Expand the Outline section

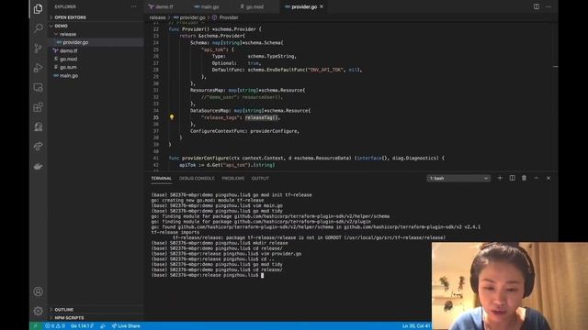coord(63,310)
